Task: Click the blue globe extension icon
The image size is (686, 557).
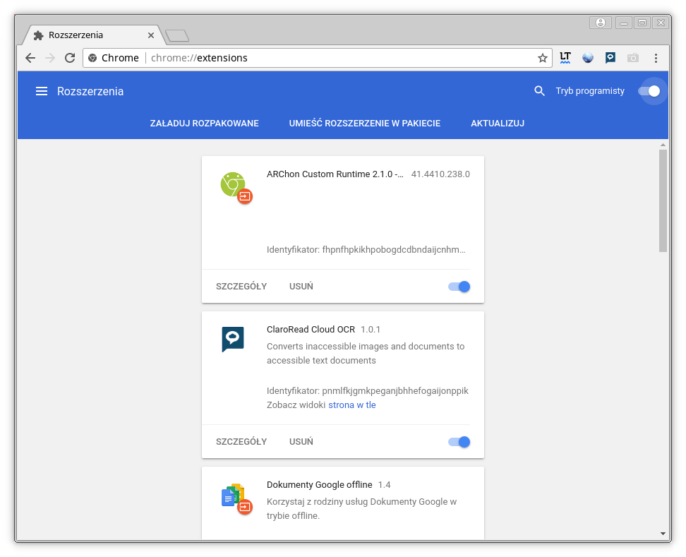Action: pyautogui.click(x=588, y=58)
